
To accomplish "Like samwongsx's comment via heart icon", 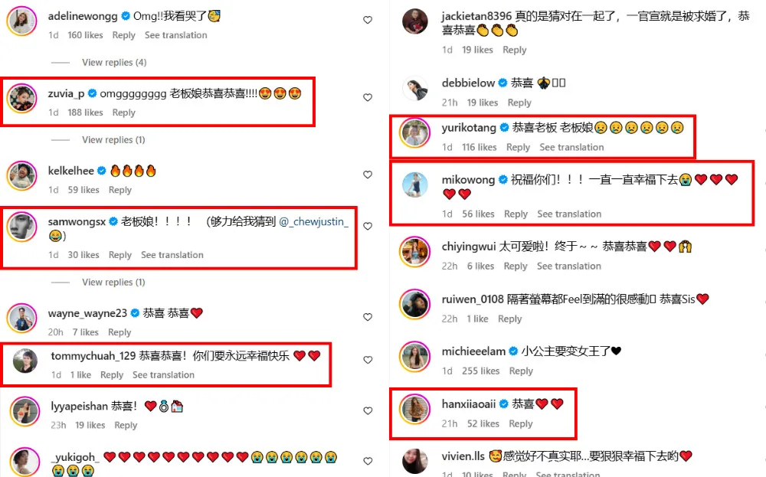I will pos(368,226).
